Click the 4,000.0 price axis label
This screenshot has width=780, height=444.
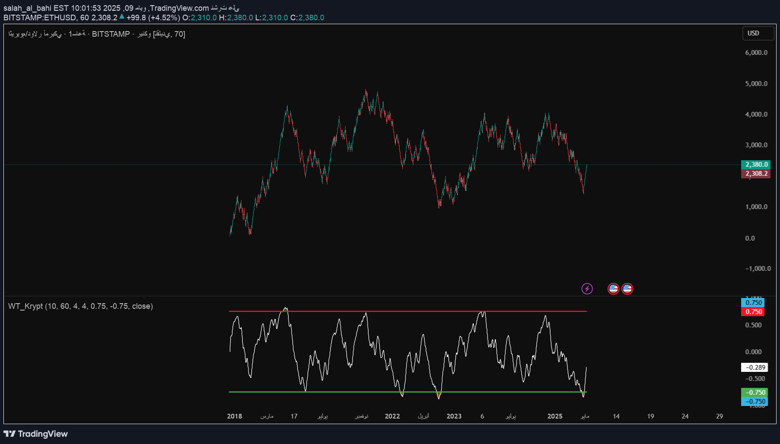pos(756,114)
